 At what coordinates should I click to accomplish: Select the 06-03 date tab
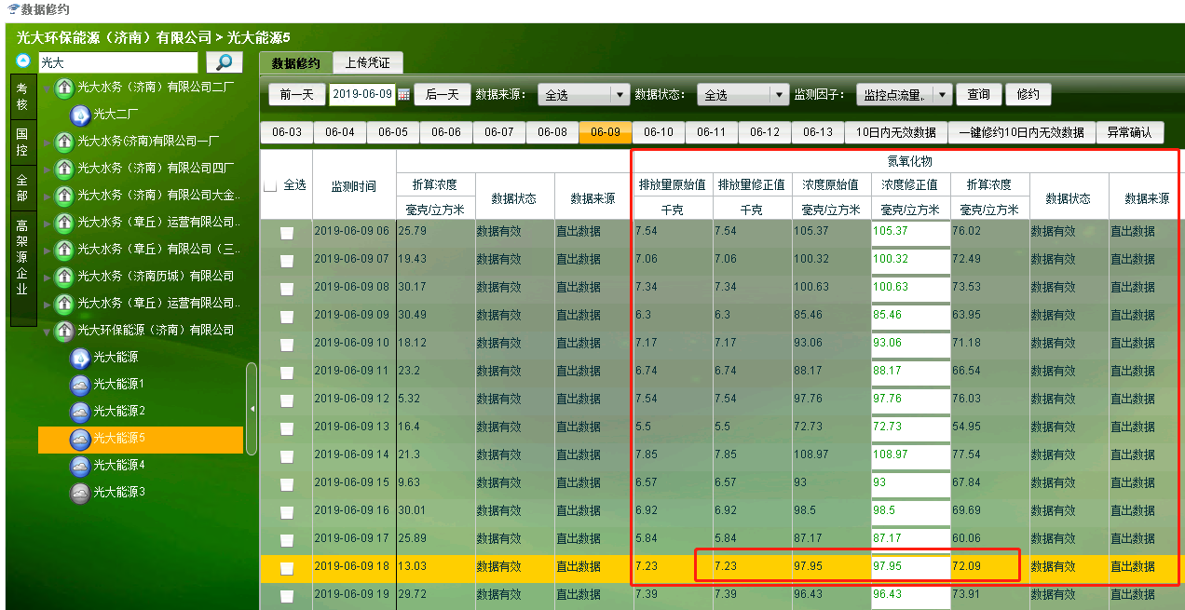pos(287,132)
